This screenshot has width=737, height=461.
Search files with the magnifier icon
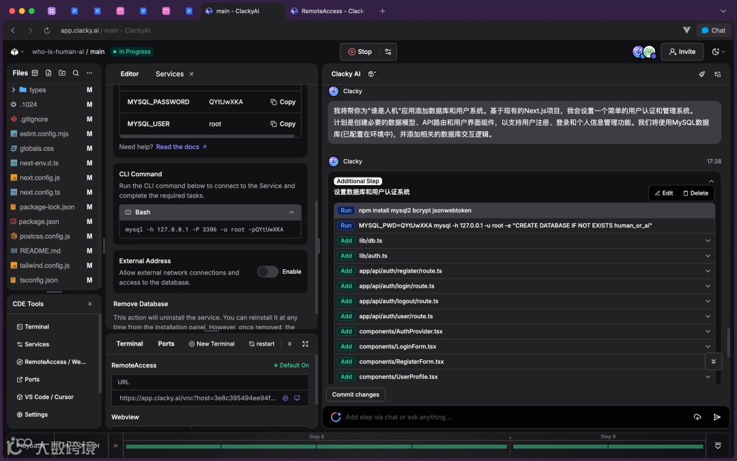[76, 73]
